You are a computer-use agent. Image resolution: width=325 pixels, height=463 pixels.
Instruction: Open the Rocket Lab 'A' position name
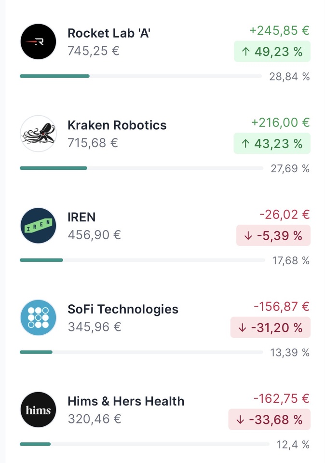coord(109,33)
